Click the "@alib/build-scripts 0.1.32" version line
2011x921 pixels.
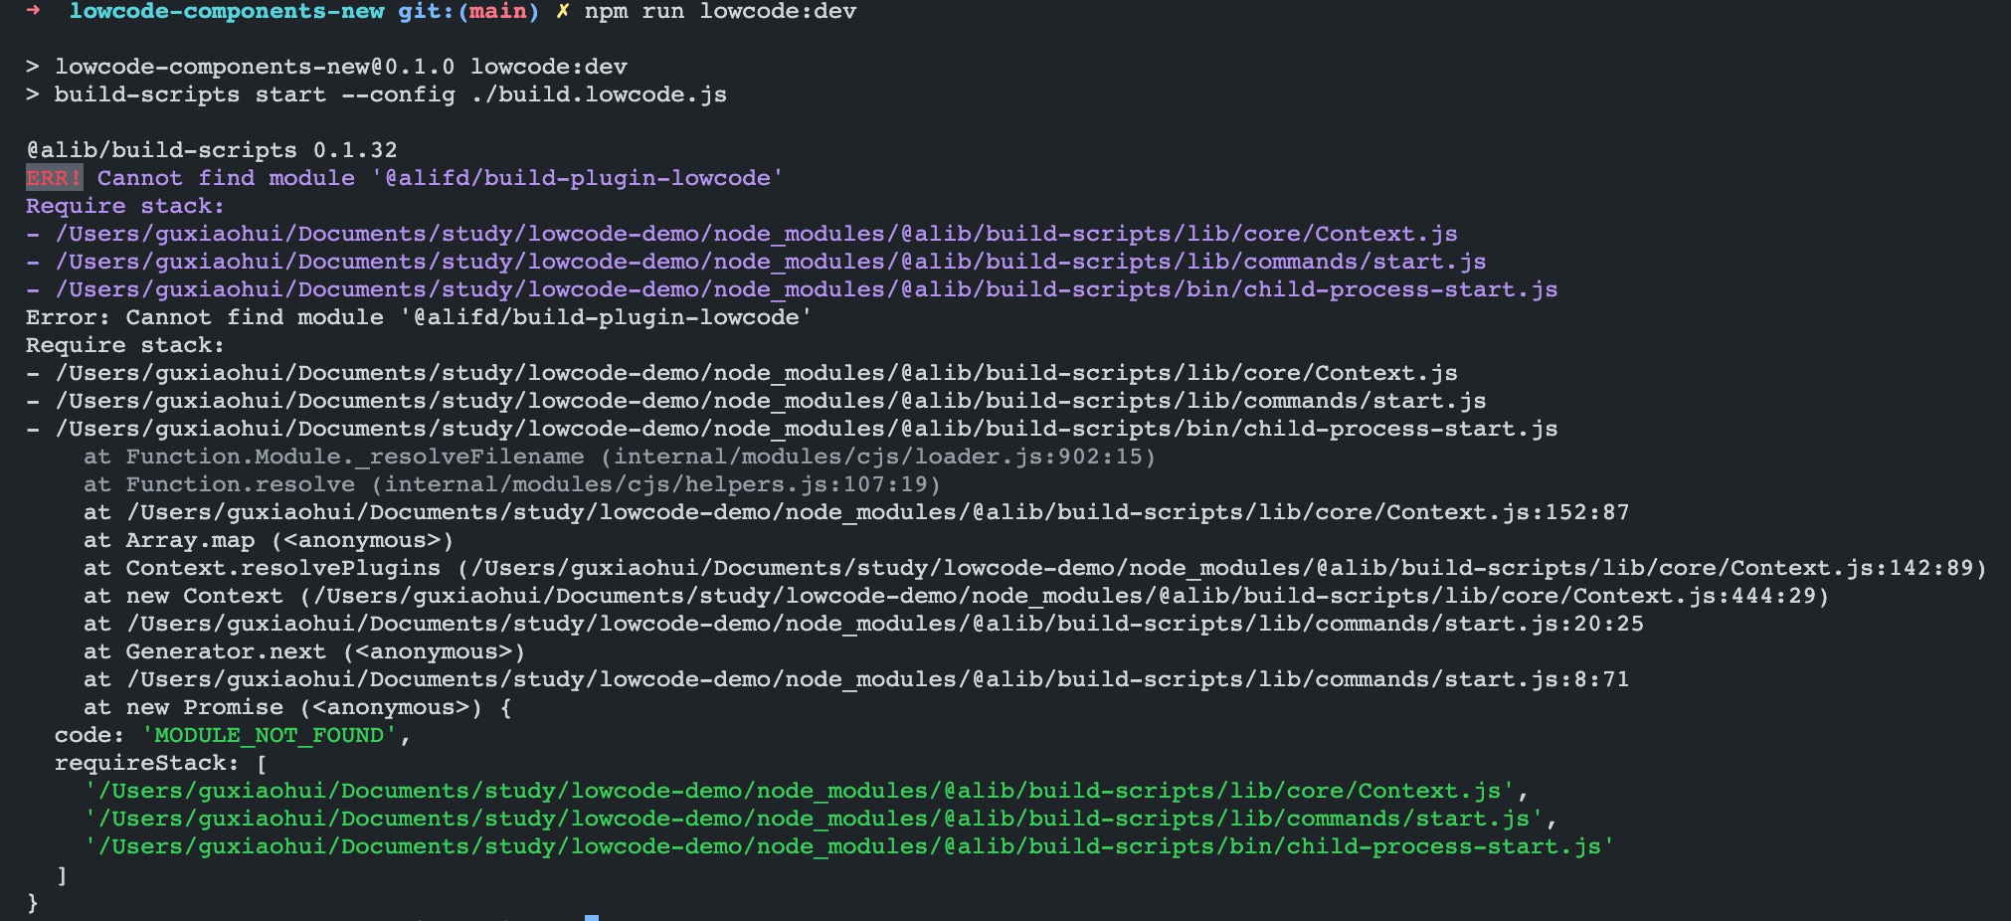pos(212,150)
